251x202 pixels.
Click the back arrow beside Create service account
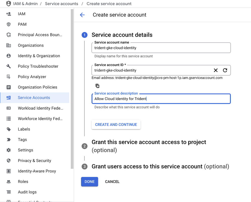point(82,15)
